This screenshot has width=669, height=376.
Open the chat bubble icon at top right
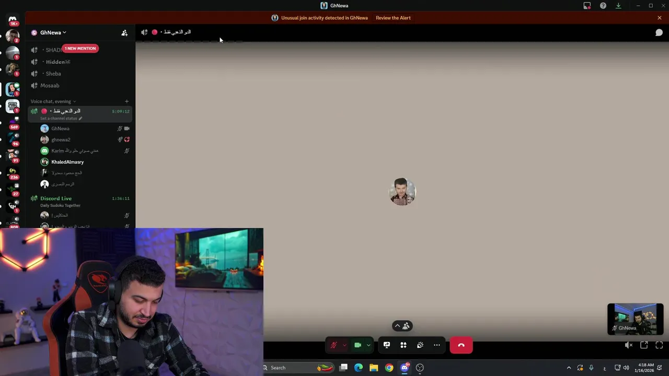click(x=659, y=32)
